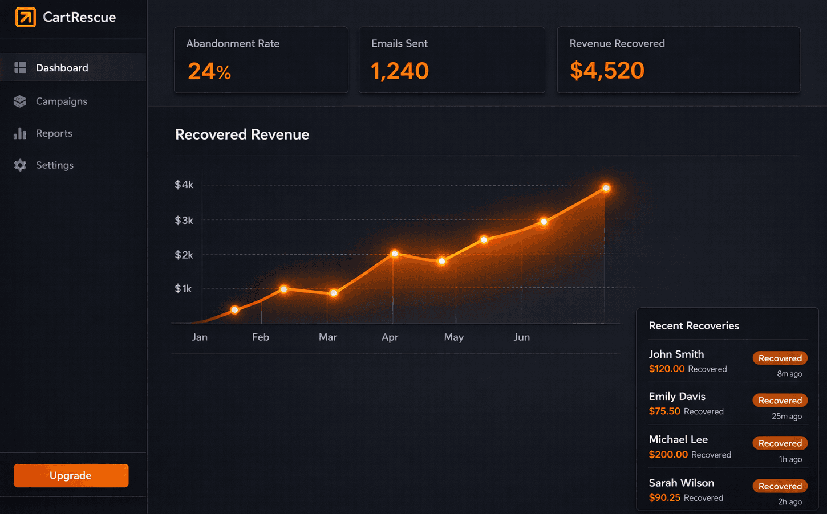Click the Reports bar chart icon
The height and width of the screenshot is (514, 827).
coord(20,133)
